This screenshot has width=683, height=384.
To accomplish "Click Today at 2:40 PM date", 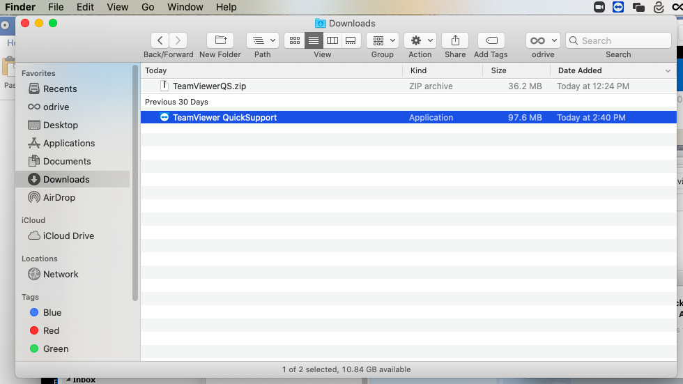I will pyautogui.click(x=591, y=118).
